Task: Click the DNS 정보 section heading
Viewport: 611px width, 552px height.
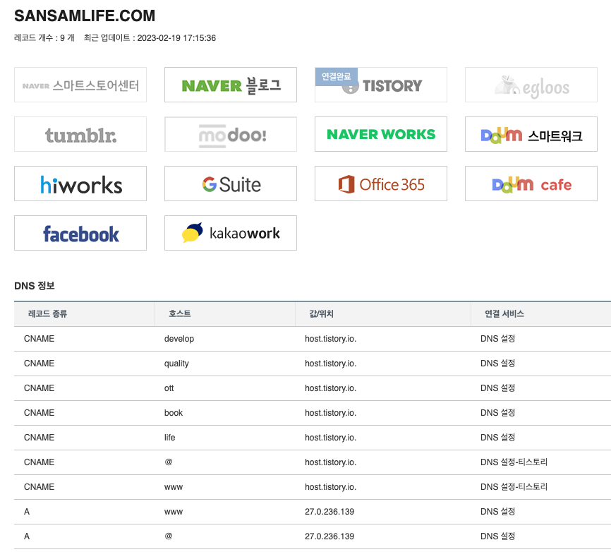Action: pyautogui.click(x=35, y=286)
